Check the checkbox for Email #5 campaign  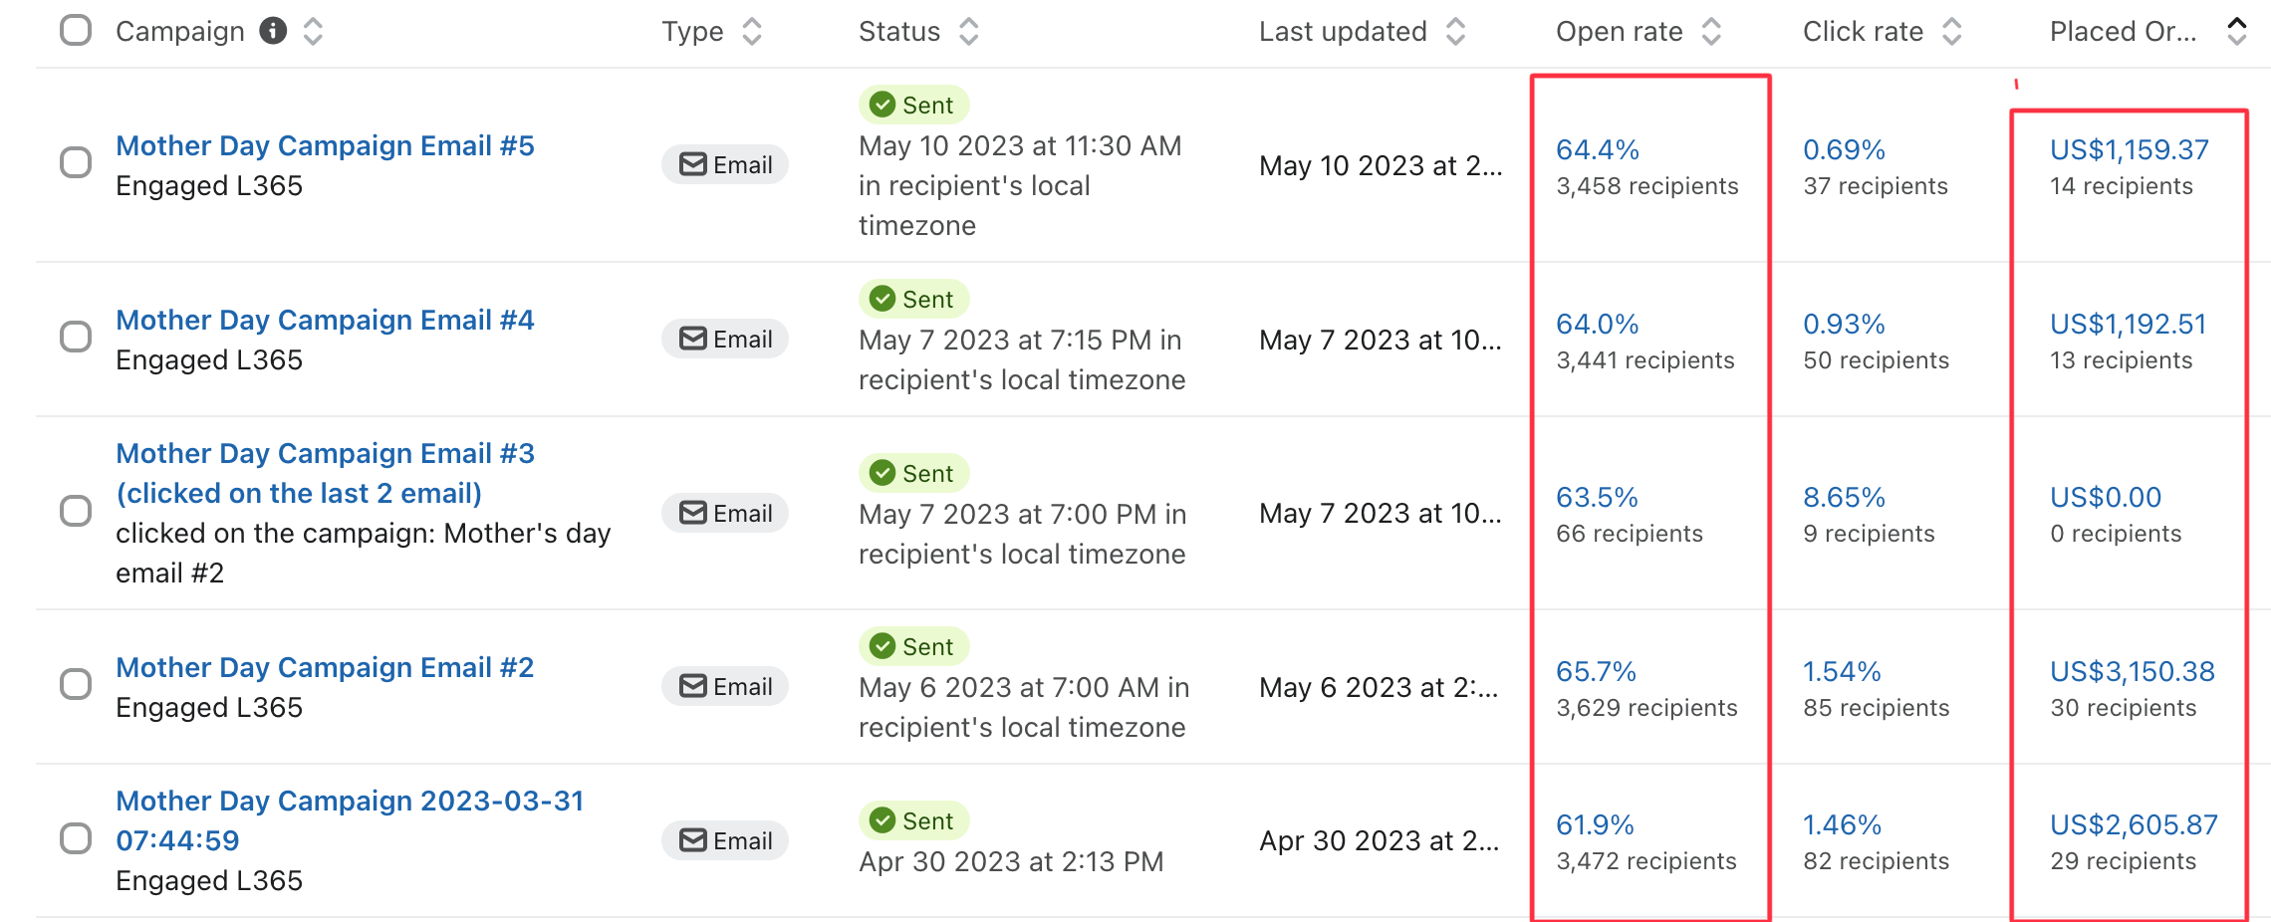tap(75, 162)
